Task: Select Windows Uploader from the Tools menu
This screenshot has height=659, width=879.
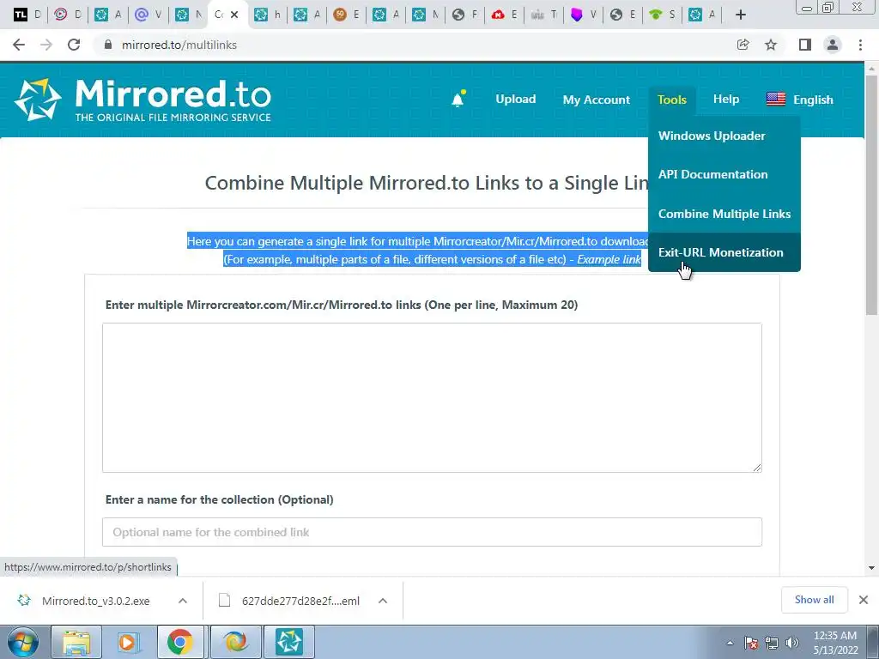Action: (x=712, y=136)
